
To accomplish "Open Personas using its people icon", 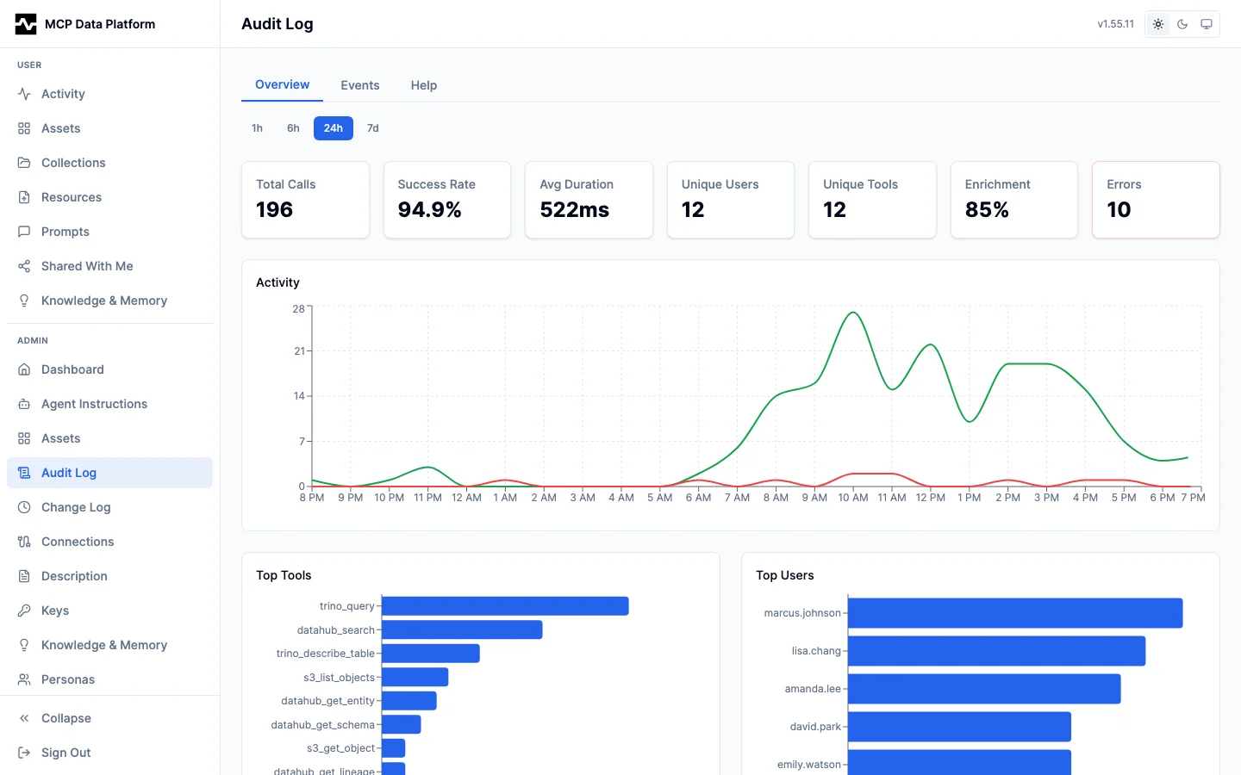I will point(24,679).
